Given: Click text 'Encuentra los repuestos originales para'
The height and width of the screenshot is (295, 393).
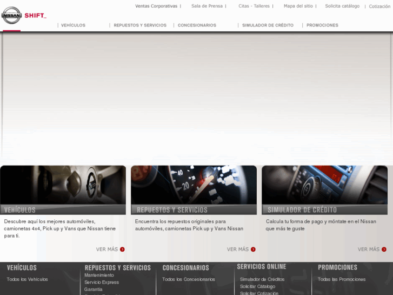Looking at the screenshot, I should [x=181, y=221].
